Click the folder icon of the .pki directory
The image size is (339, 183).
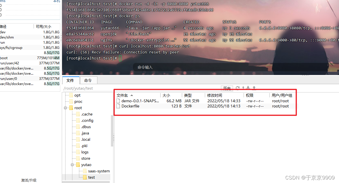click(x=78, y=146)
